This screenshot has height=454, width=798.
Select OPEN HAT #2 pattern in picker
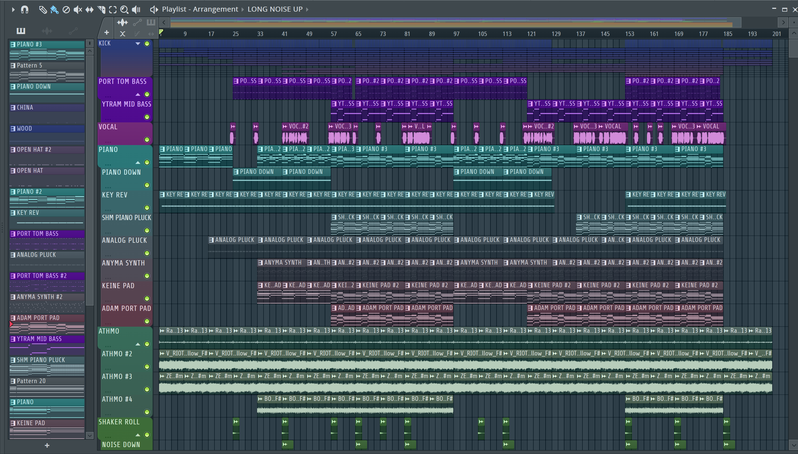click(47, 156)
